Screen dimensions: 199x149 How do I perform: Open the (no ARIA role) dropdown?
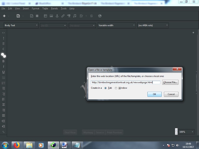(153, 25)
